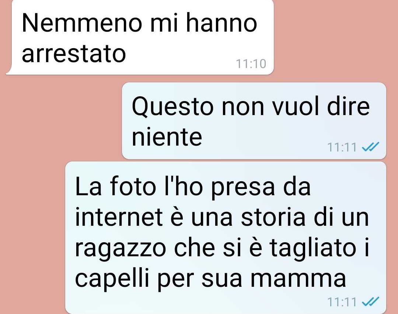The width and height of the screenshot is (398, 314).
Task: Click the word "ragazzo" in the last message
Action: (x=120, y=249)
